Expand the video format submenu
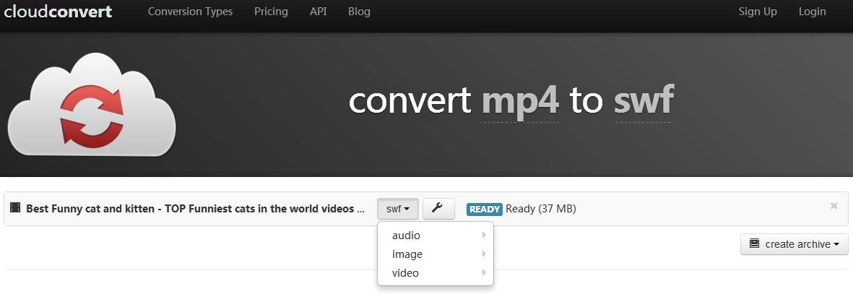853x302 pixels. [x=435, y=273]
